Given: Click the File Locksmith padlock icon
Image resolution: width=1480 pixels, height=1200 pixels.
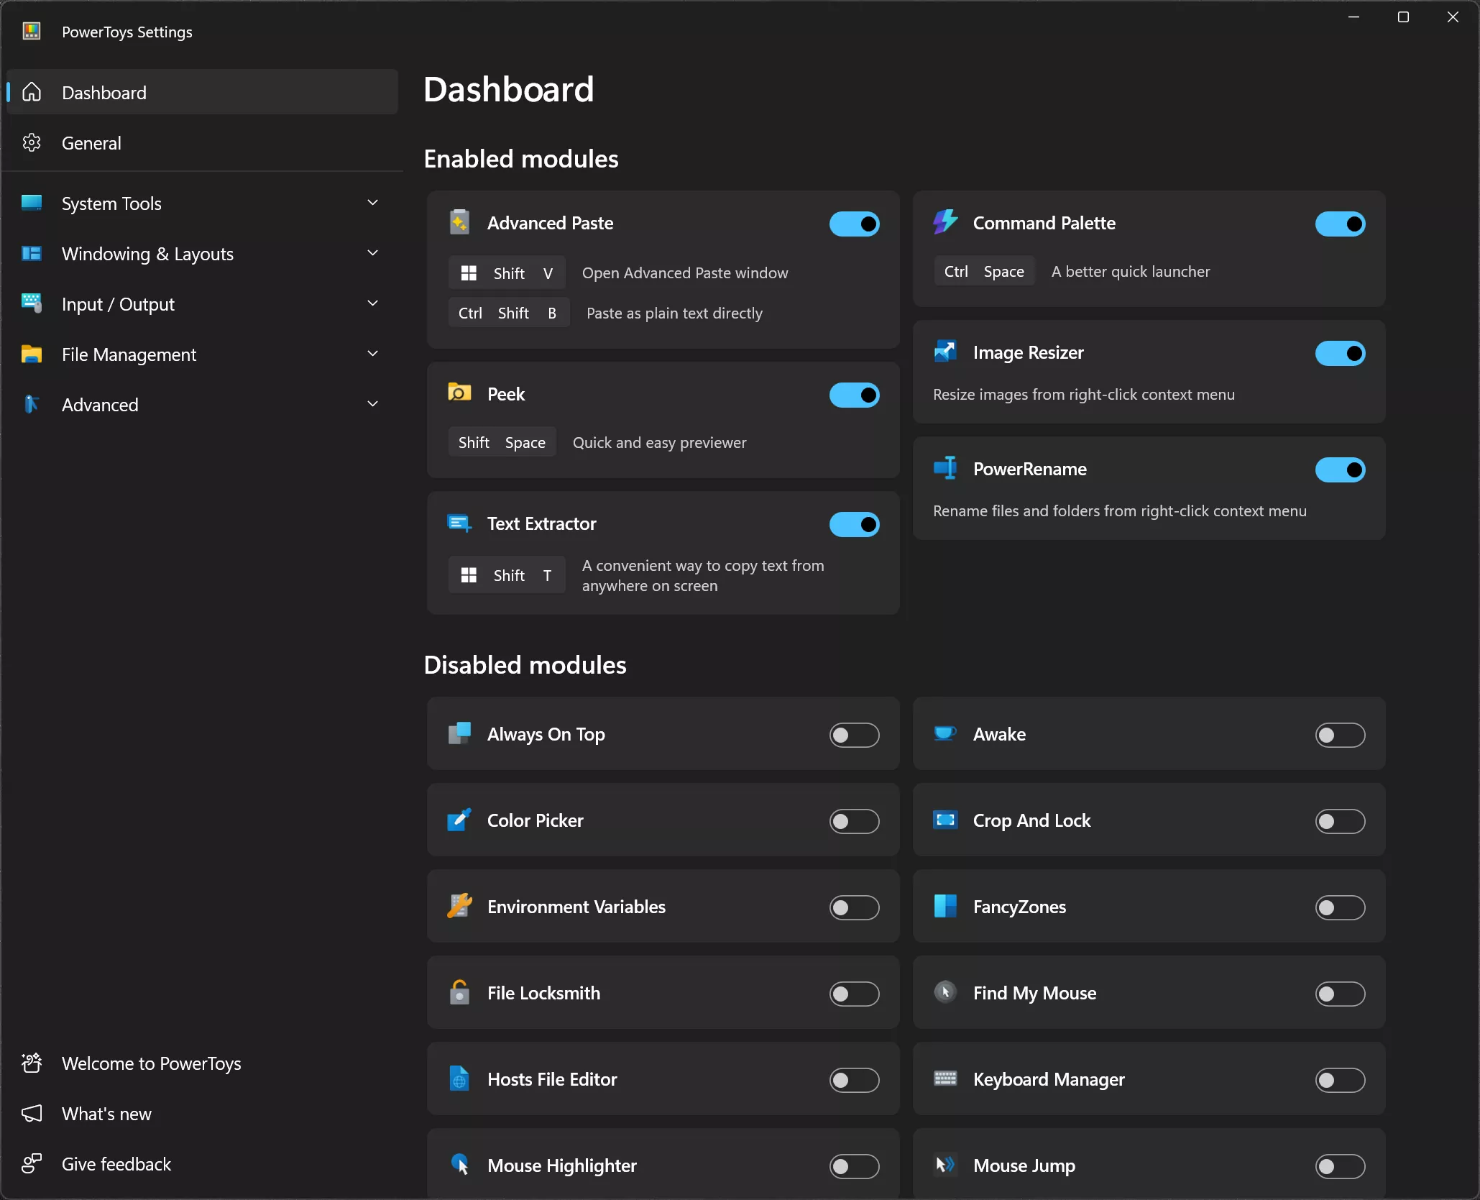Looking at the screenshot, I should pyautogui.click(x=459, y=993).
